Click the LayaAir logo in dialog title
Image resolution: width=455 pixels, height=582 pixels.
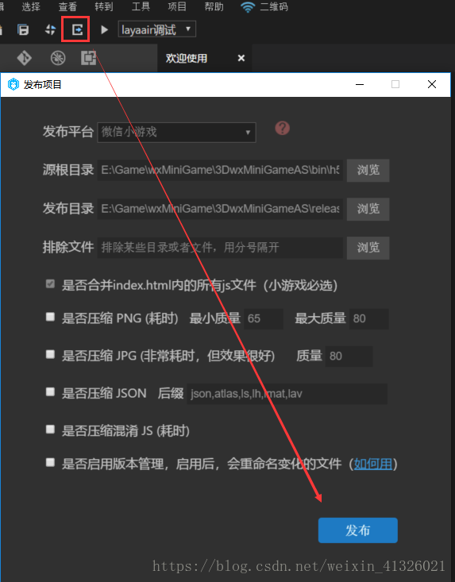click(x=13, y=85)
